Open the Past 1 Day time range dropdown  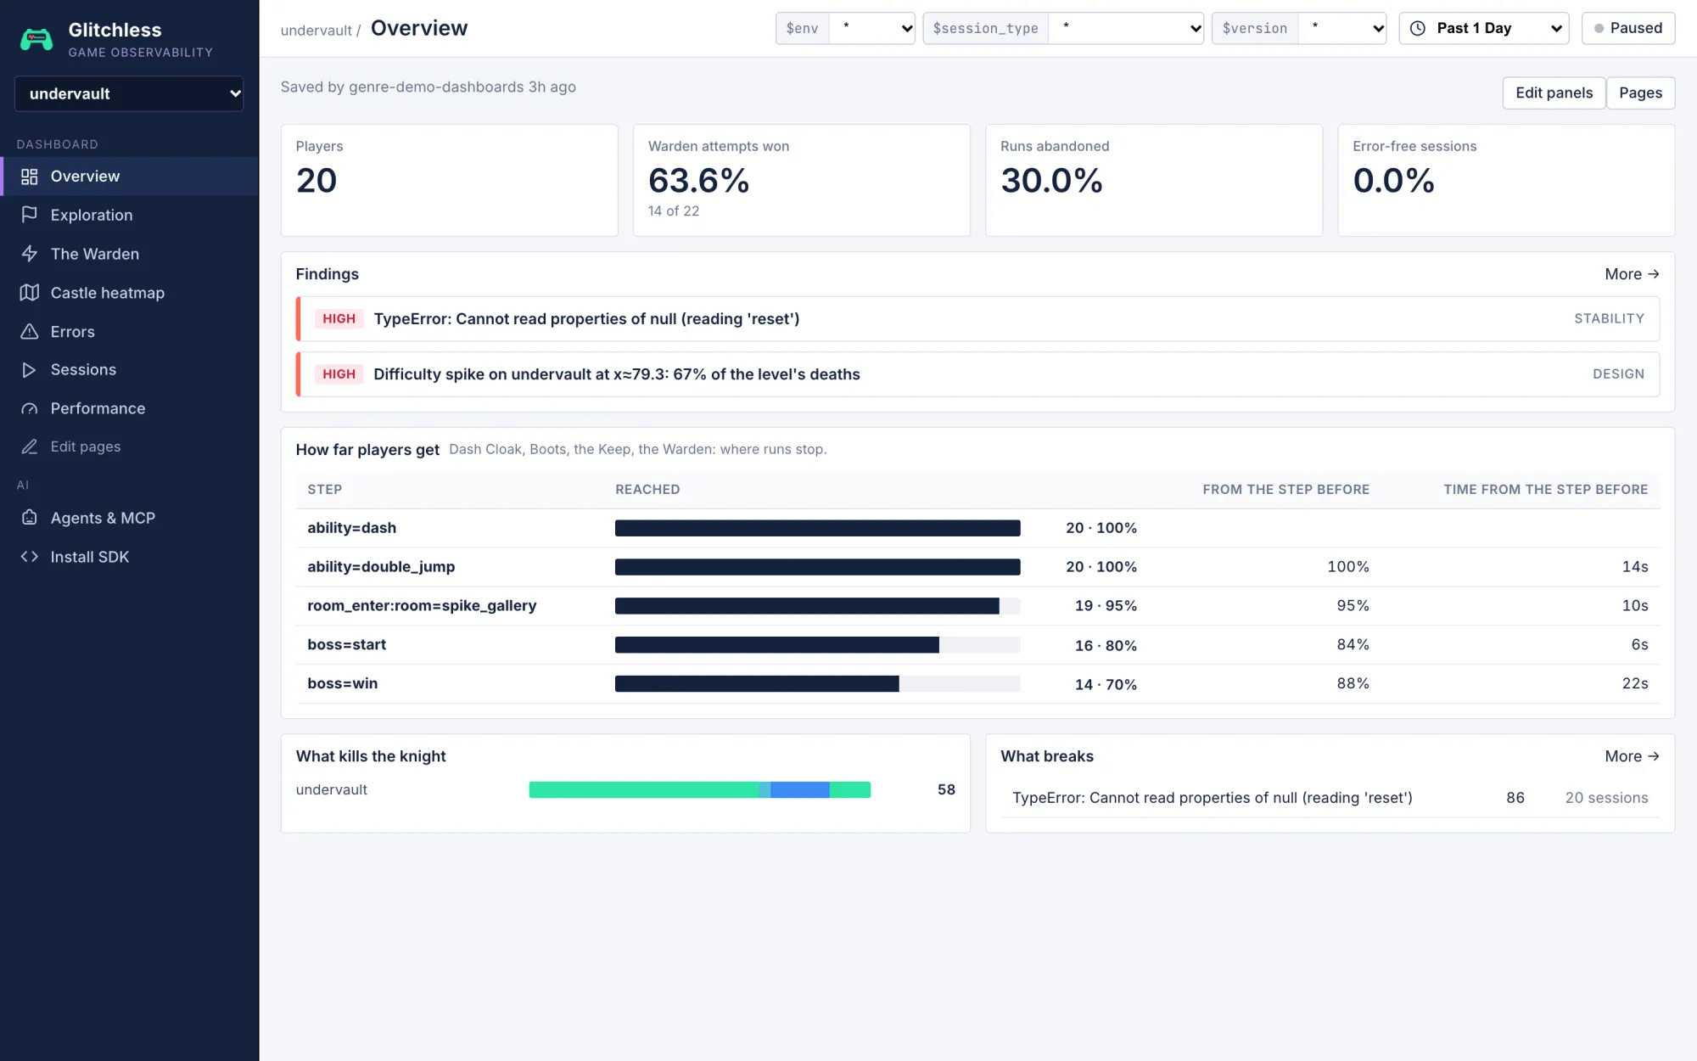tap(1484, 28)
